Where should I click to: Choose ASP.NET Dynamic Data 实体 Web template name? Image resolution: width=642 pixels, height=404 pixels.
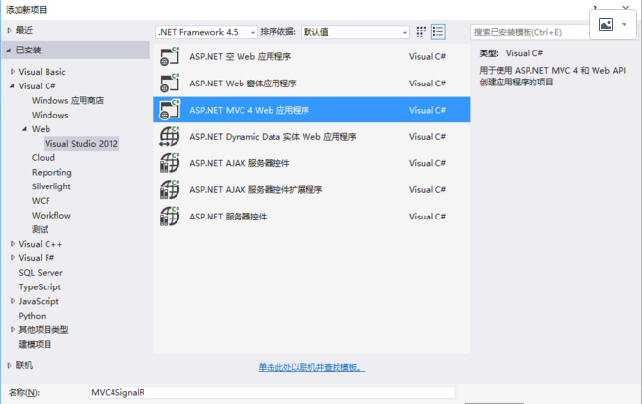tap(273, 137)
